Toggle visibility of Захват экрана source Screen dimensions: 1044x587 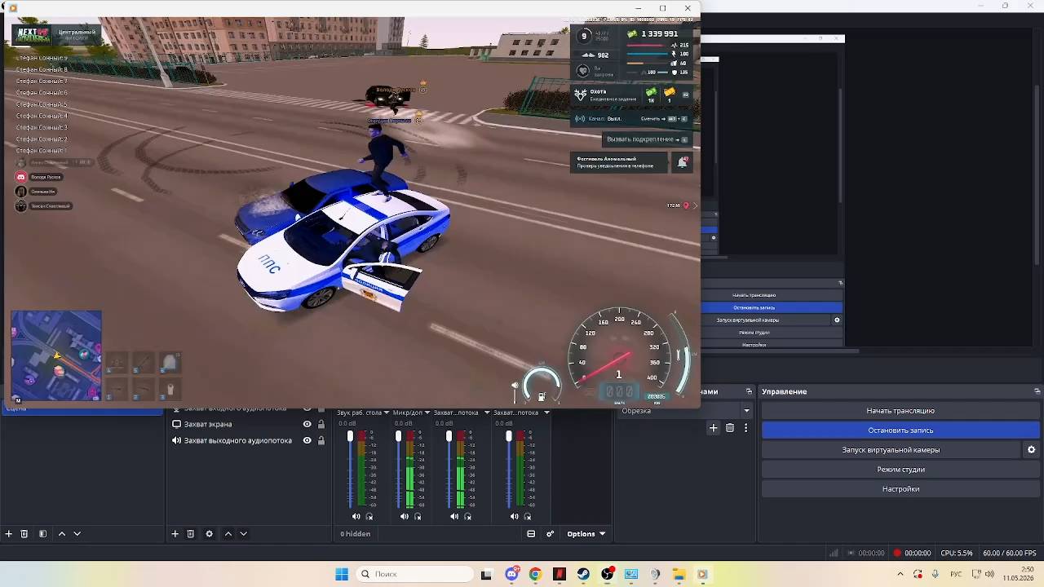pos(307,425)
